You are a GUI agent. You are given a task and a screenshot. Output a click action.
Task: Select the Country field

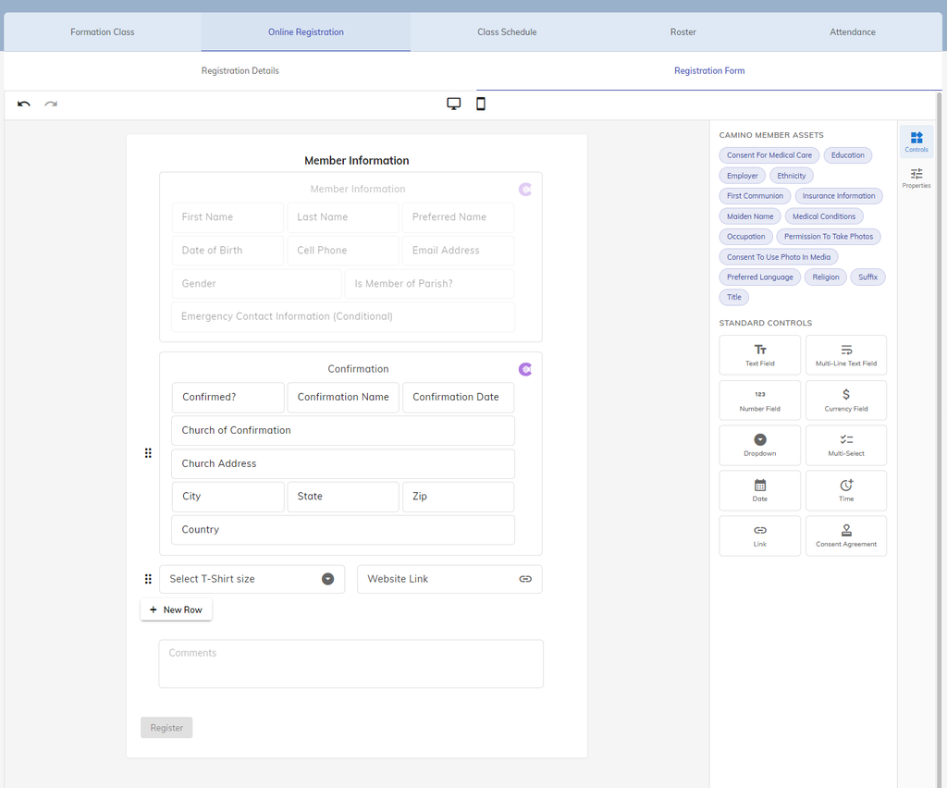point(343,530)
